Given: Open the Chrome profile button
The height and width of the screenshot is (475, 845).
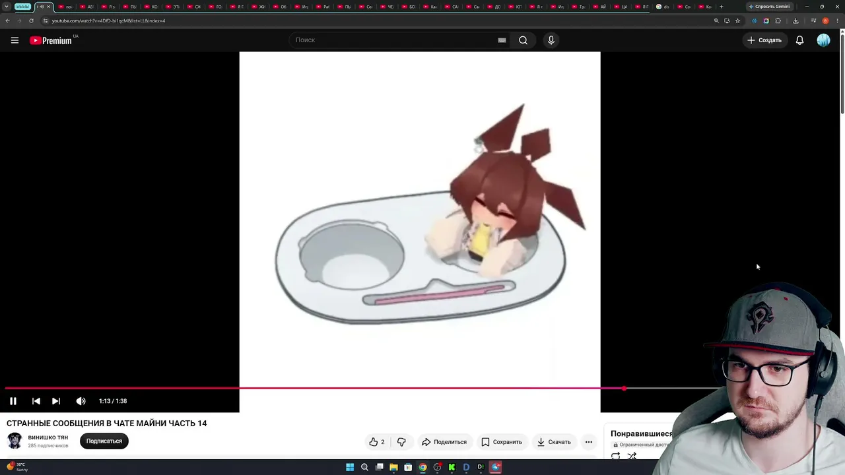Looking at the screenshot, I should [x=825, y=20].
